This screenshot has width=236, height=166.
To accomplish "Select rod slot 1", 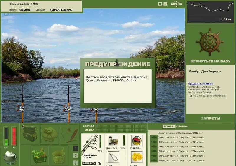I will (76, 148).
